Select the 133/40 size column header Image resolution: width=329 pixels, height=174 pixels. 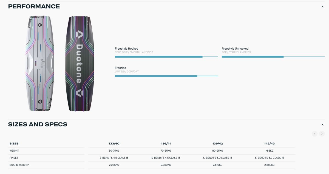114,143
